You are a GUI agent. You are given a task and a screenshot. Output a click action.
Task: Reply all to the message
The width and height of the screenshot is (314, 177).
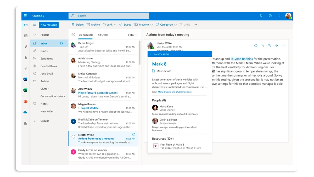click(270, 45)
